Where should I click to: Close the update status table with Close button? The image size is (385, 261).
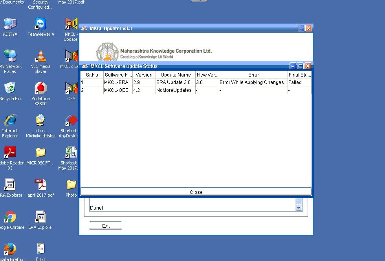[196, 192]
